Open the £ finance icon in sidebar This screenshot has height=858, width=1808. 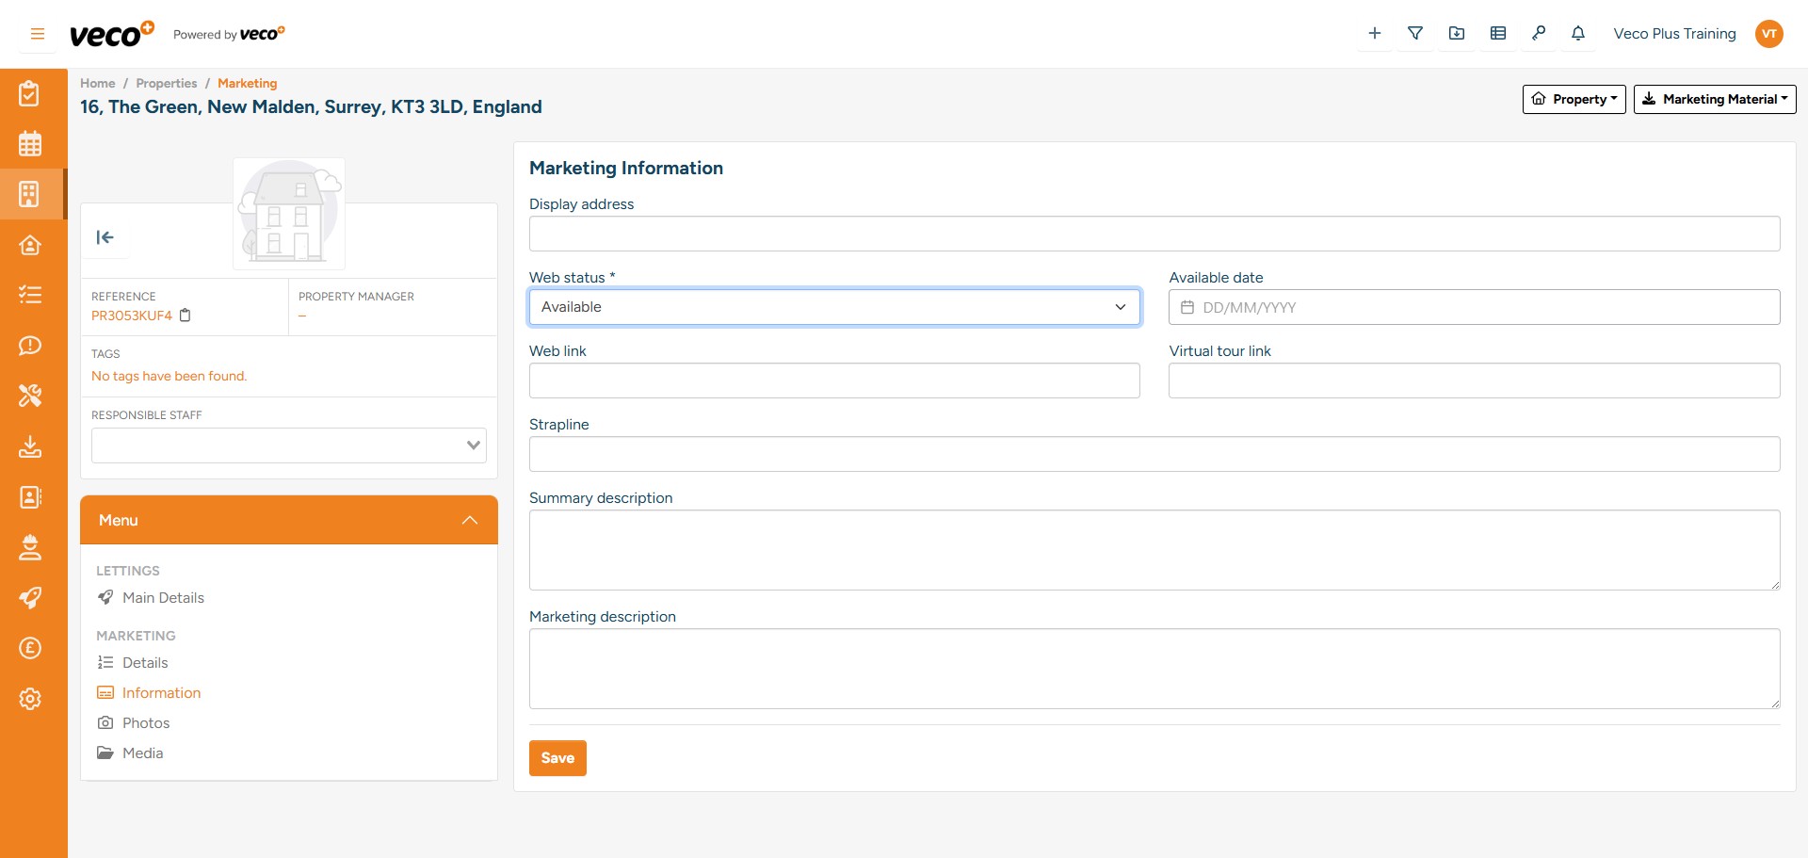tap(31, 648)
